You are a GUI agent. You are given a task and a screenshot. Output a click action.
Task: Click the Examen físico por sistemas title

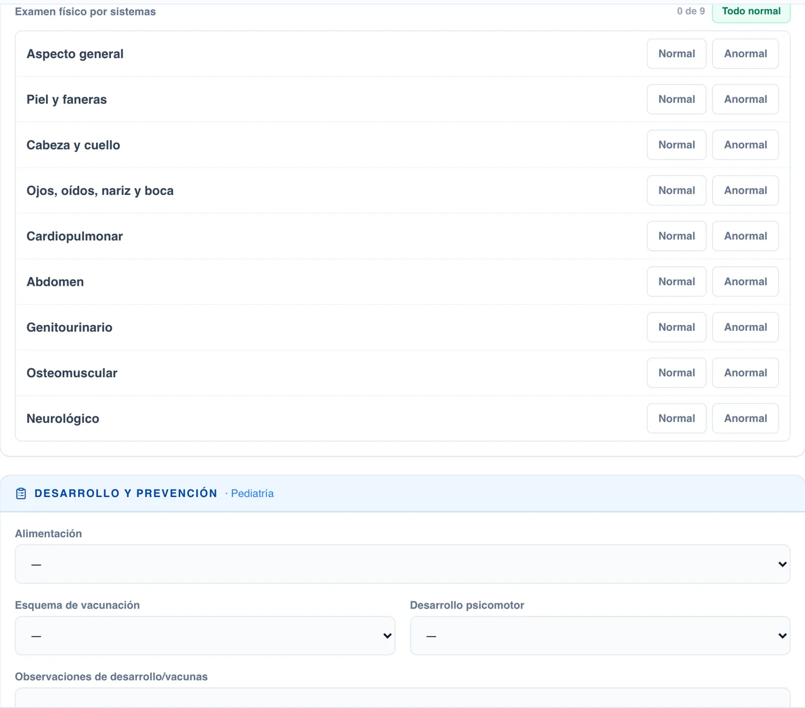coord(85,12)
